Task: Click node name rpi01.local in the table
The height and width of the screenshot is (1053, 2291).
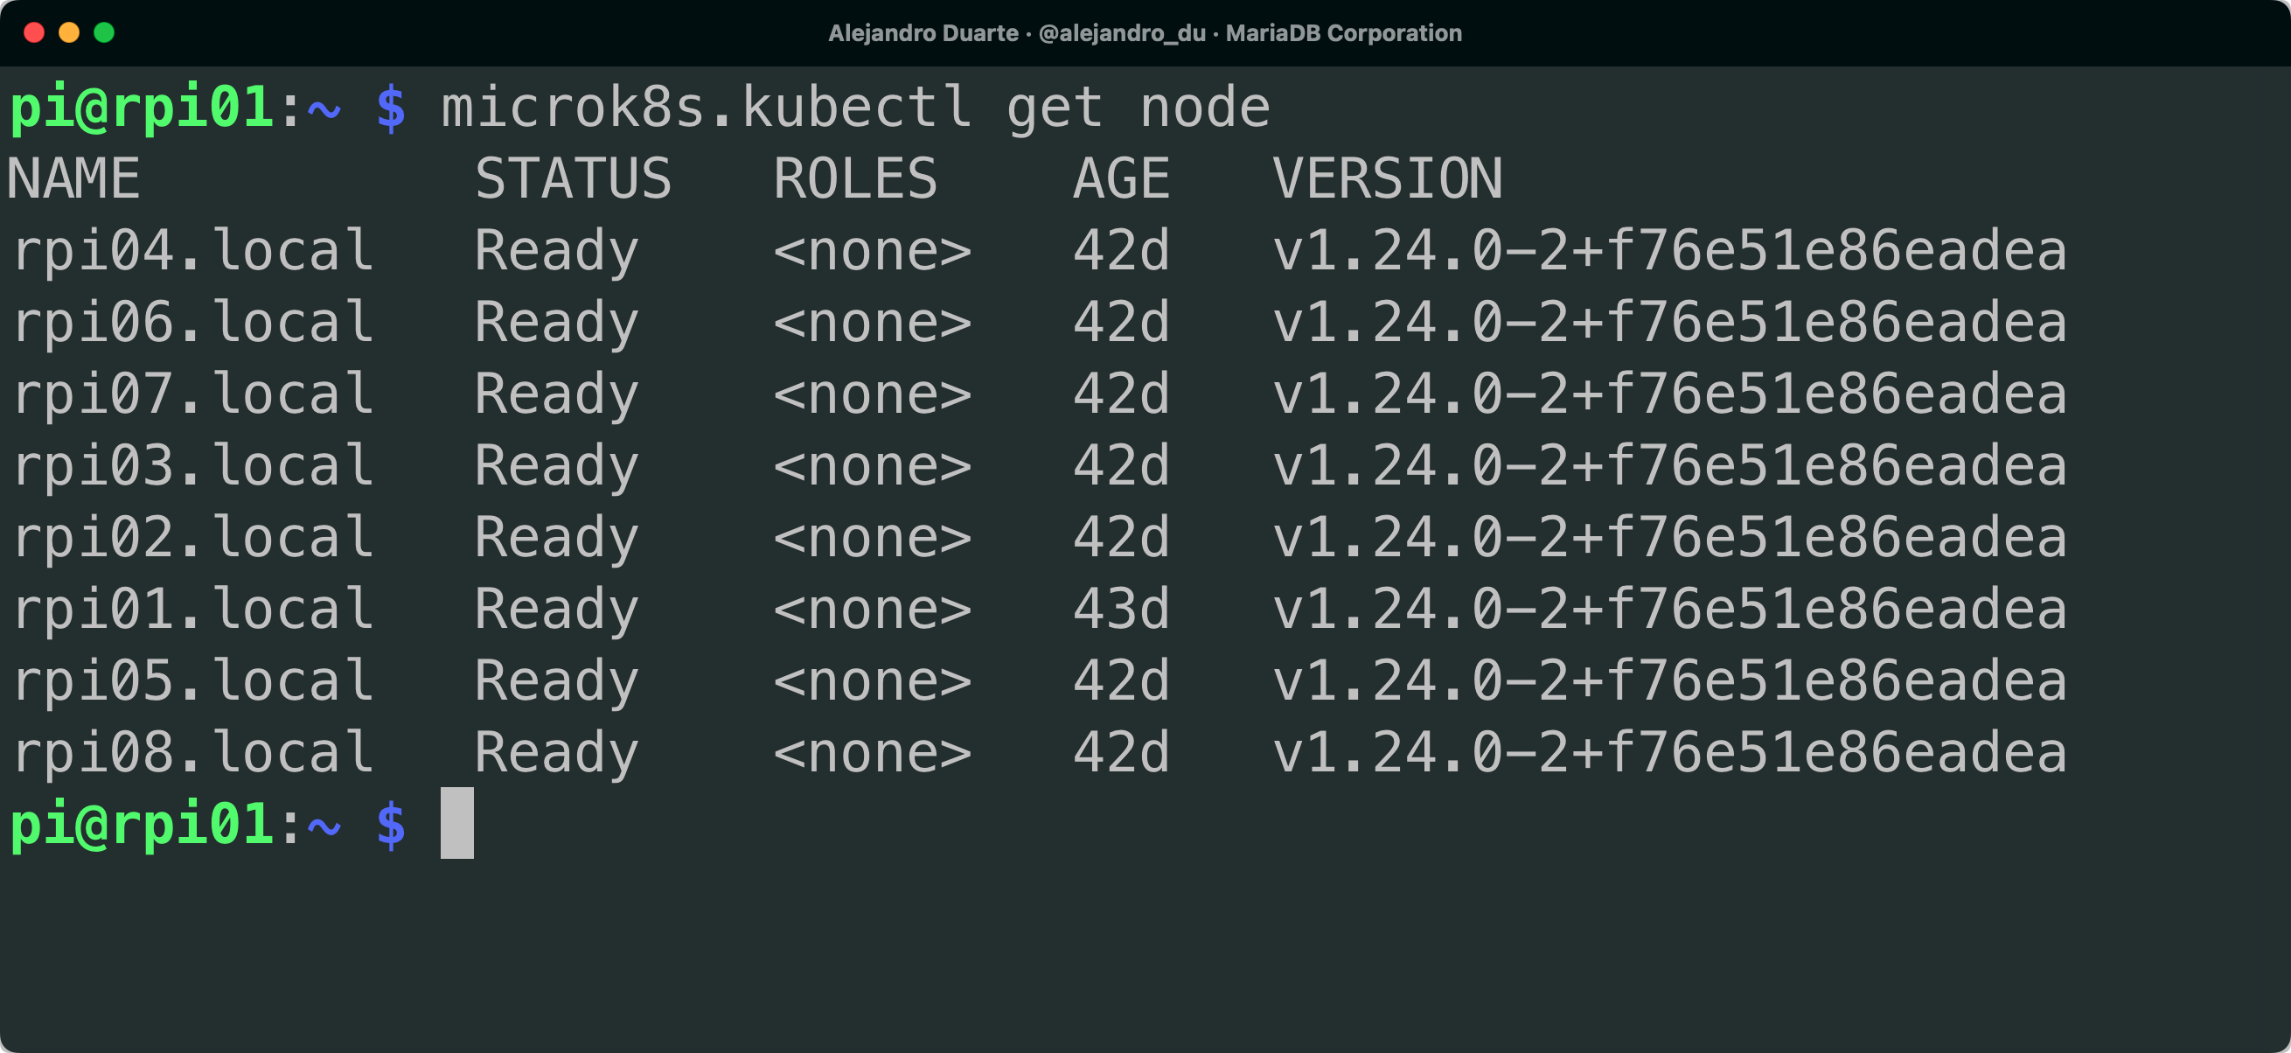Action: point(192,610)
